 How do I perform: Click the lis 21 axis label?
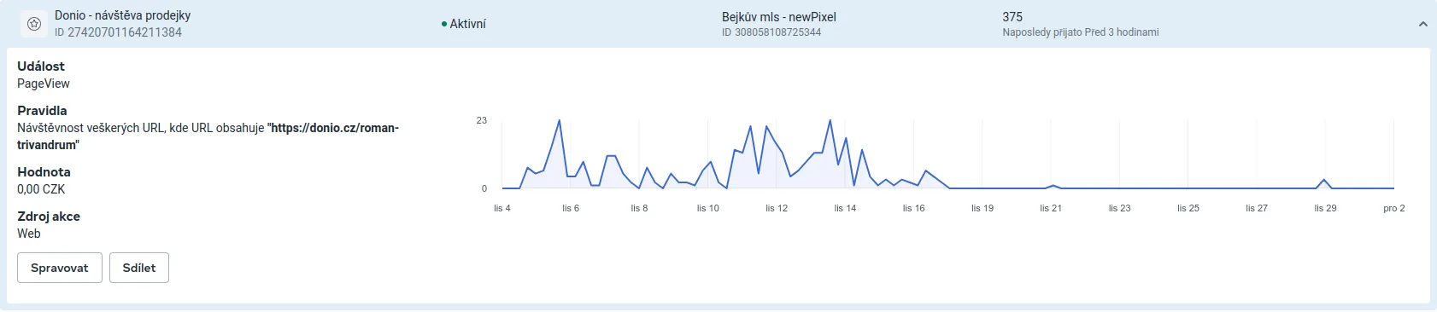[1051, 208]
